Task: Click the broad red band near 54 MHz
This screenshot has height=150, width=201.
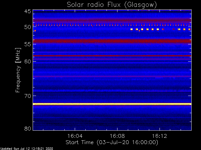Action: (112, 41)
